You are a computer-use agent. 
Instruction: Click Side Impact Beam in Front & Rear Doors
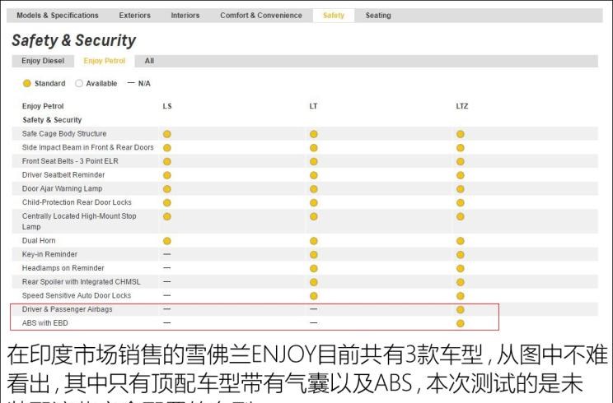88,147
